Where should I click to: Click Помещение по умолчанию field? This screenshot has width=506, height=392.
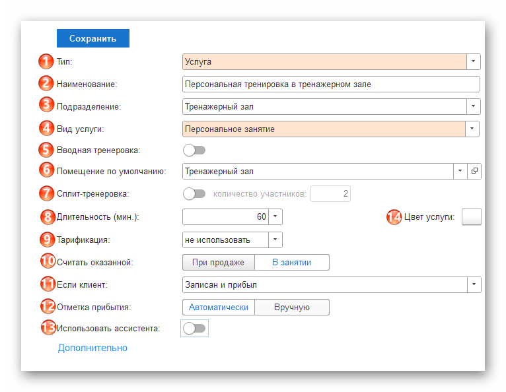(318, 171)
